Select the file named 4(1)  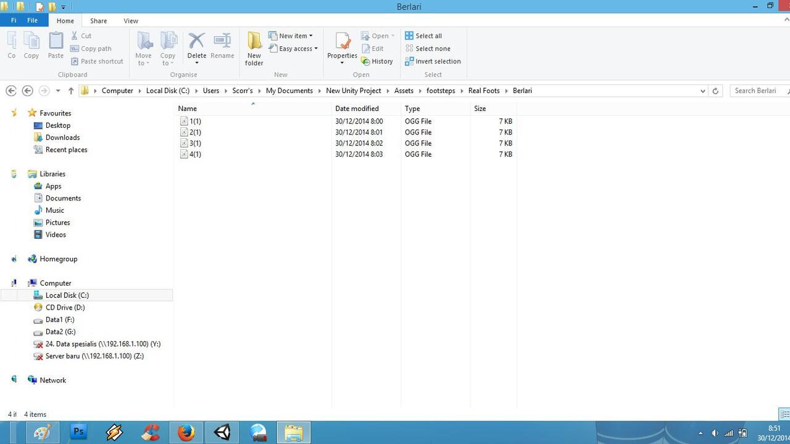pos(195,154)
